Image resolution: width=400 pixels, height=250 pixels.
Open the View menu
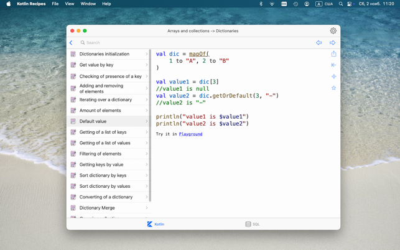(x=70, y=4)
